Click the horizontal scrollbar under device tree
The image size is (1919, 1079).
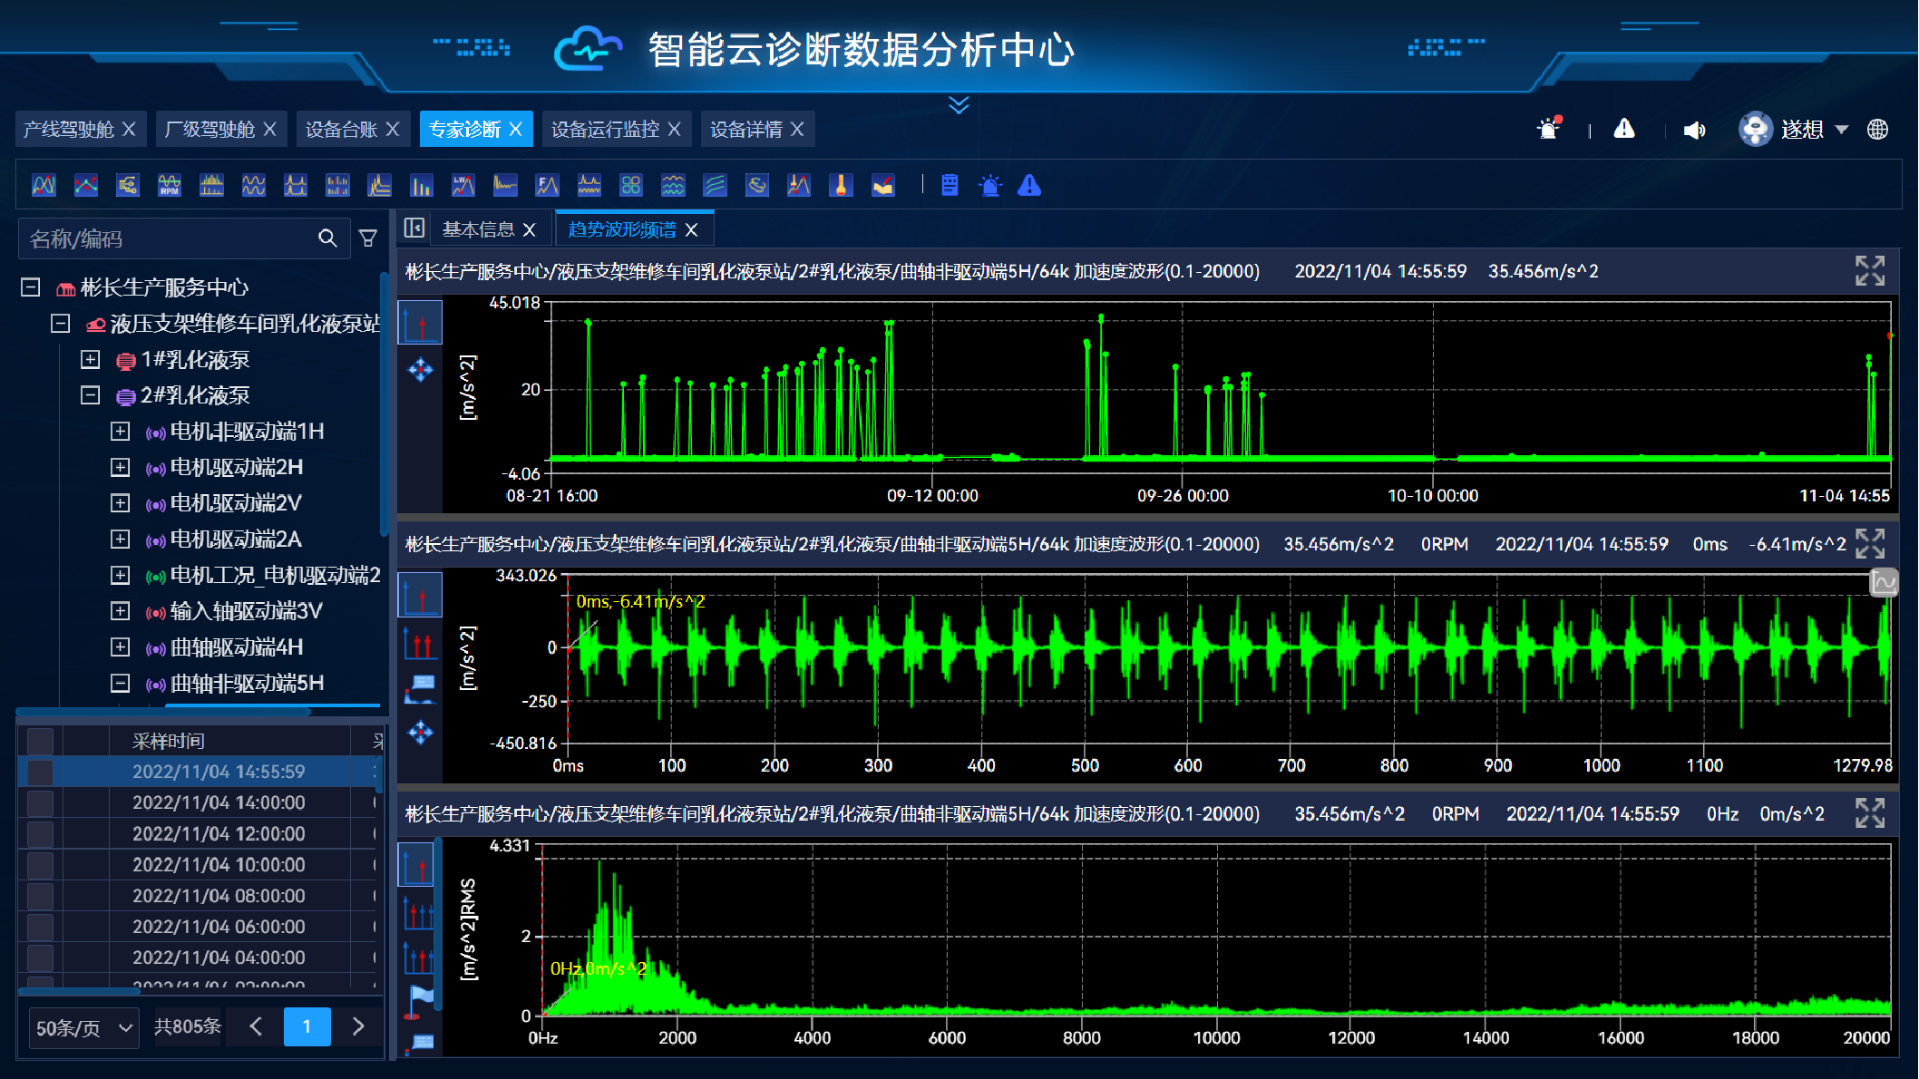tap(163, 712)
